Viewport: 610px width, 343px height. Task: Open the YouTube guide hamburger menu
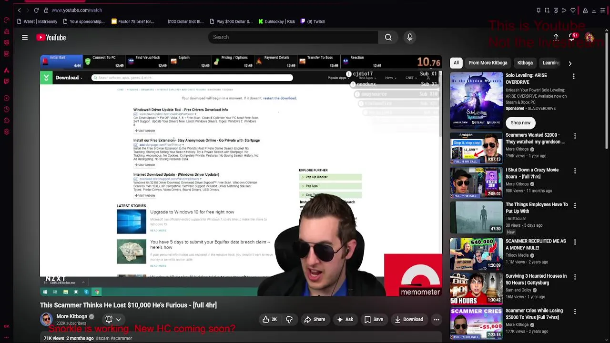click(x=25, y=37)
